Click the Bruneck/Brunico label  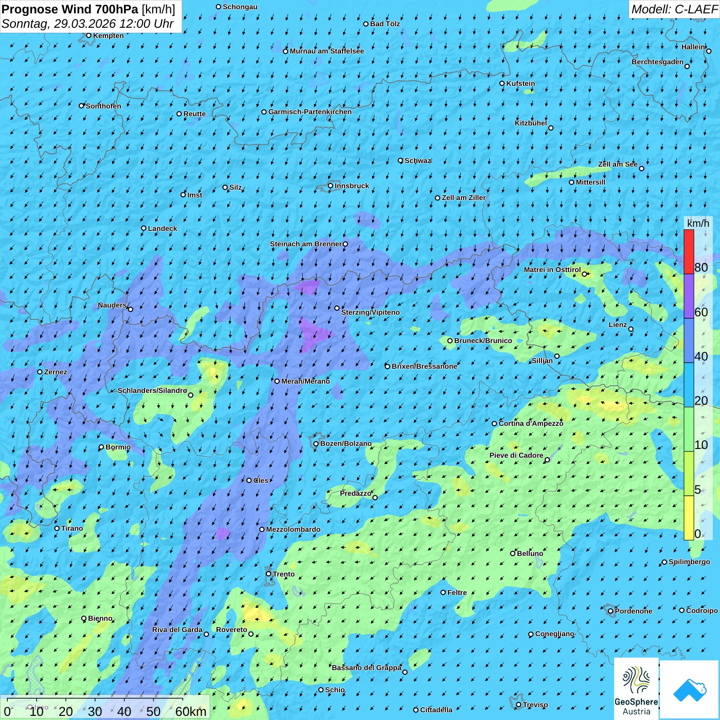pos(483,340)
